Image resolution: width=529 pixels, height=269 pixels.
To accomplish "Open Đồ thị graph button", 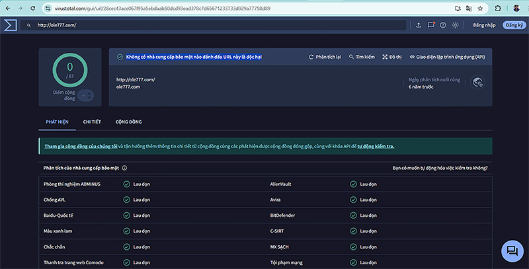I will tap(391, 57).
